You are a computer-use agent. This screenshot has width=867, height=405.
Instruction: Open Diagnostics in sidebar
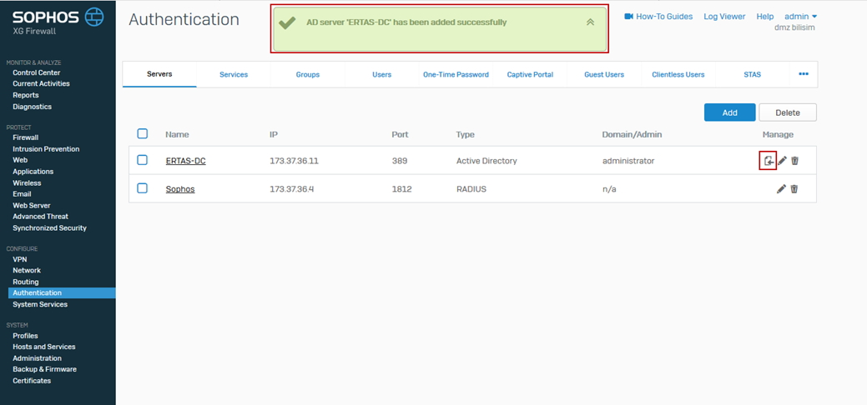[32, 106]
